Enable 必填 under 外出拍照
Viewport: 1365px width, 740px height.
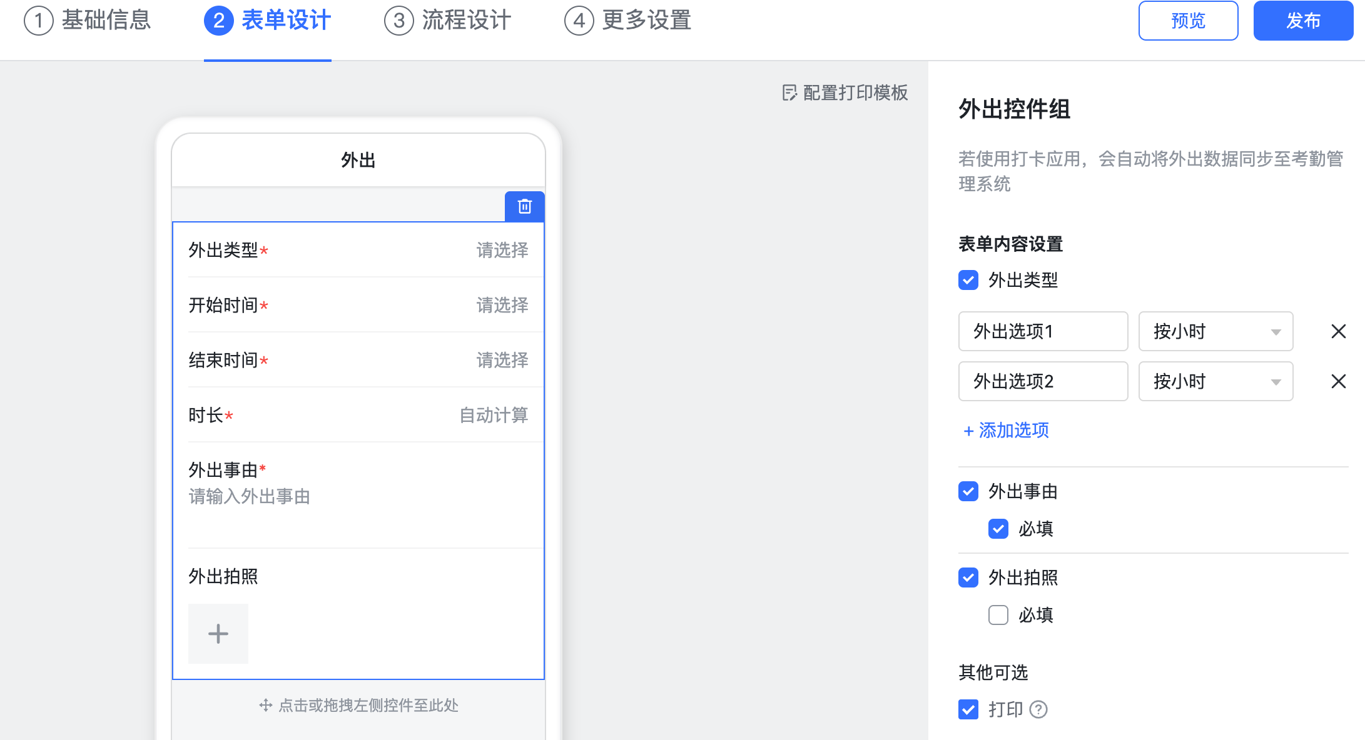click(998, 615)
